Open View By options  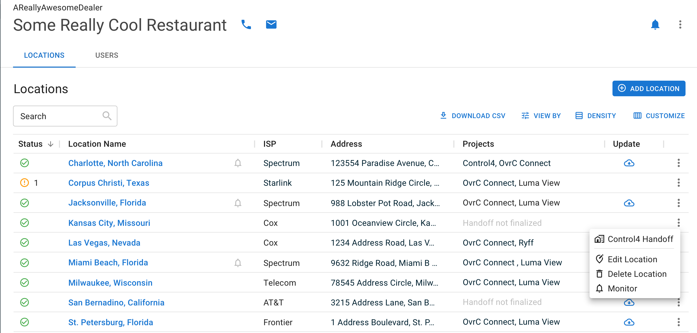coord(541,116)
